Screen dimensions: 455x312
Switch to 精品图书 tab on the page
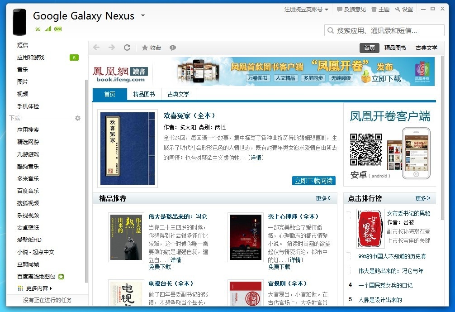point(144,94)
